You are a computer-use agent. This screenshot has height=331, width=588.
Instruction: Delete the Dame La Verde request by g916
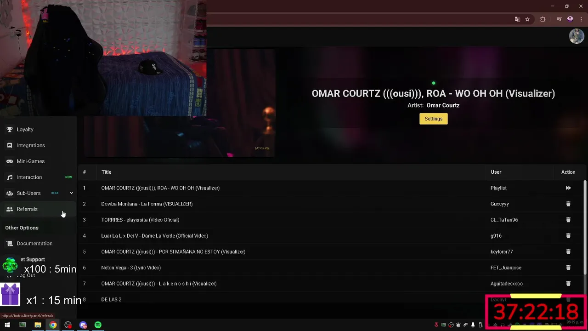click(x=568, y=236)
